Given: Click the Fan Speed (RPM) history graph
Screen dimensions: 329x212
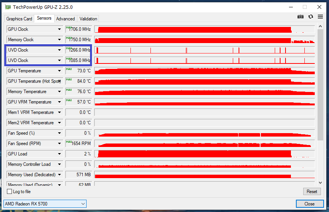Looking at the screenshot, I should pos(205,144).
